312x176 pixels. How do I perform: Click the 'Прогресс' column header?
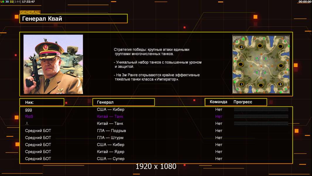point(243,102)
